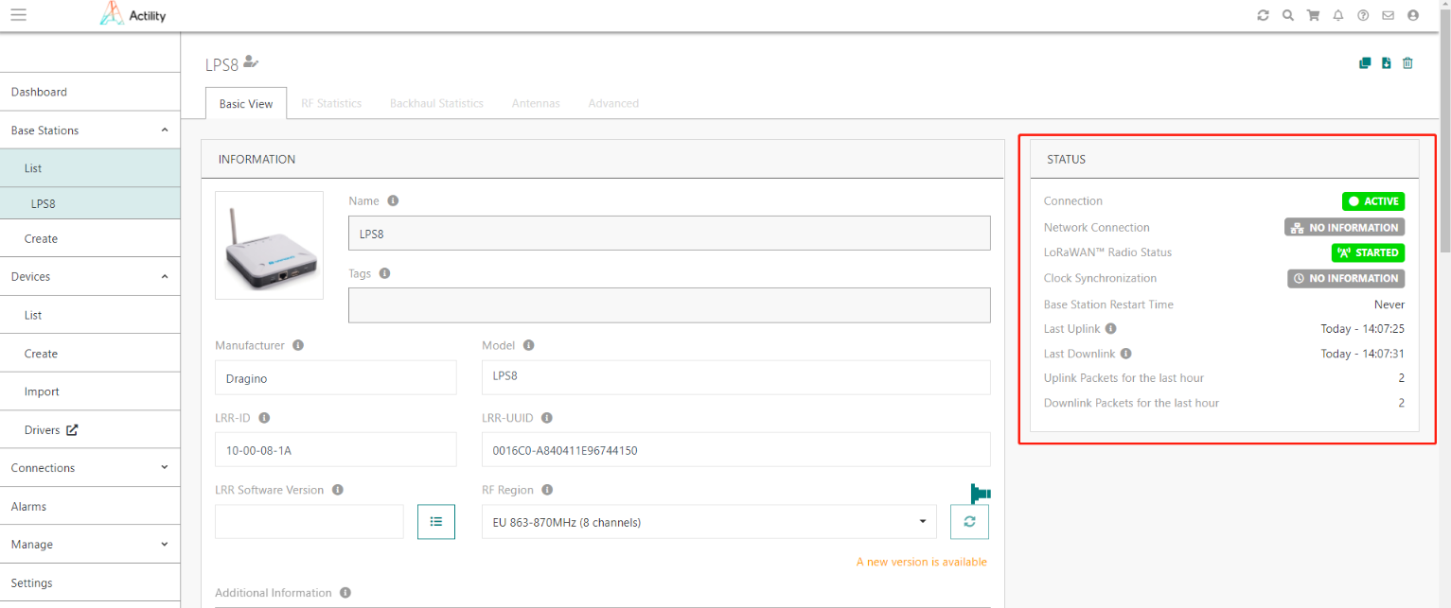The image size is (1451, 608).
Task: Open Import under Devices
Action: [x=90, y=391]
